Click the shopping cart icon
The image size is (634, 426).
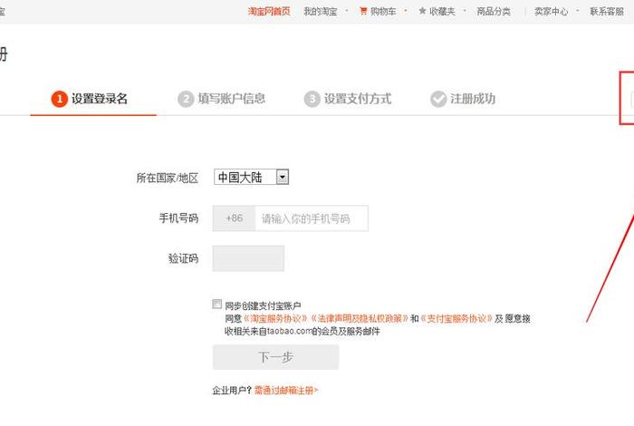click(x=363, y=11)
